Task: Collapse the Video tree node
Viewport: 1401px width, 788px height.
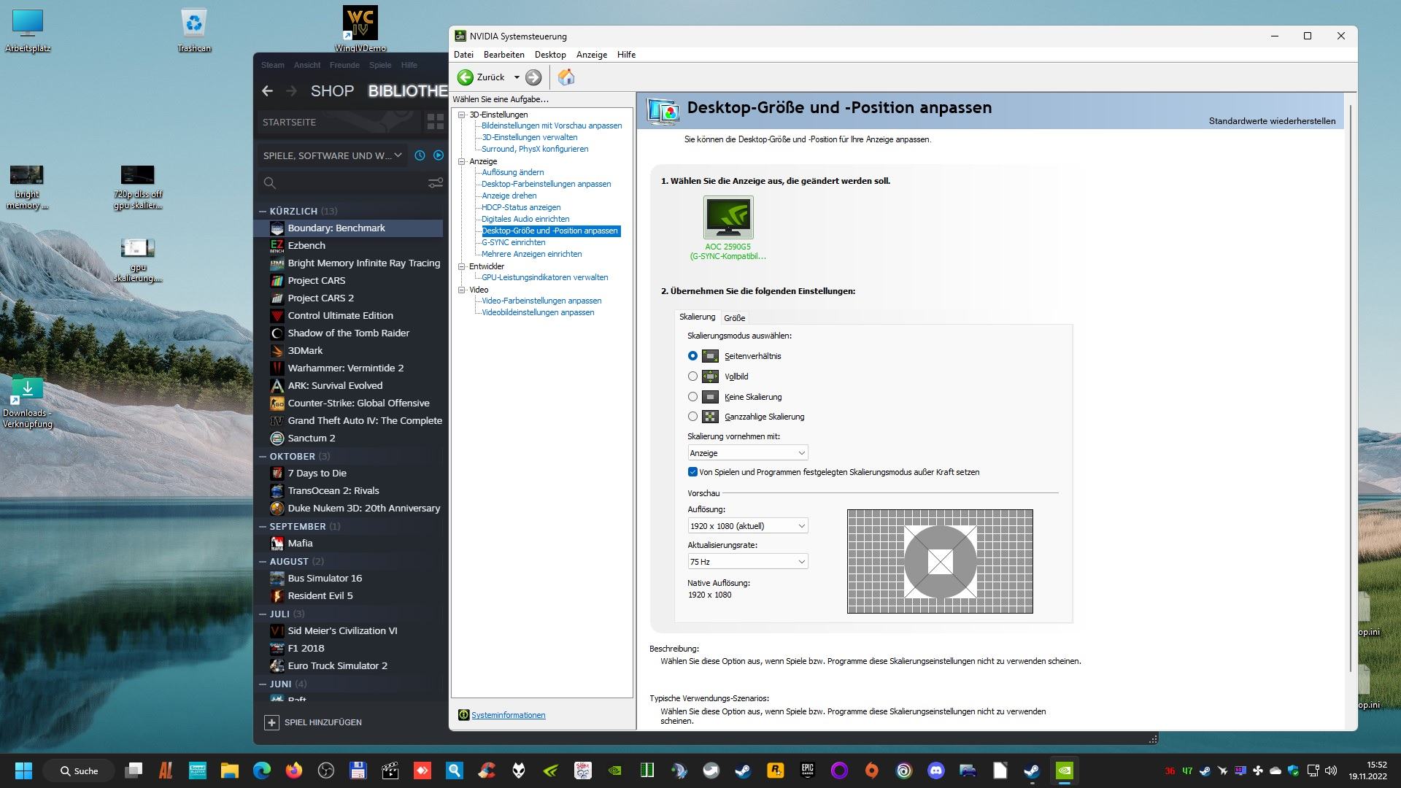Action: pos(462,290)
